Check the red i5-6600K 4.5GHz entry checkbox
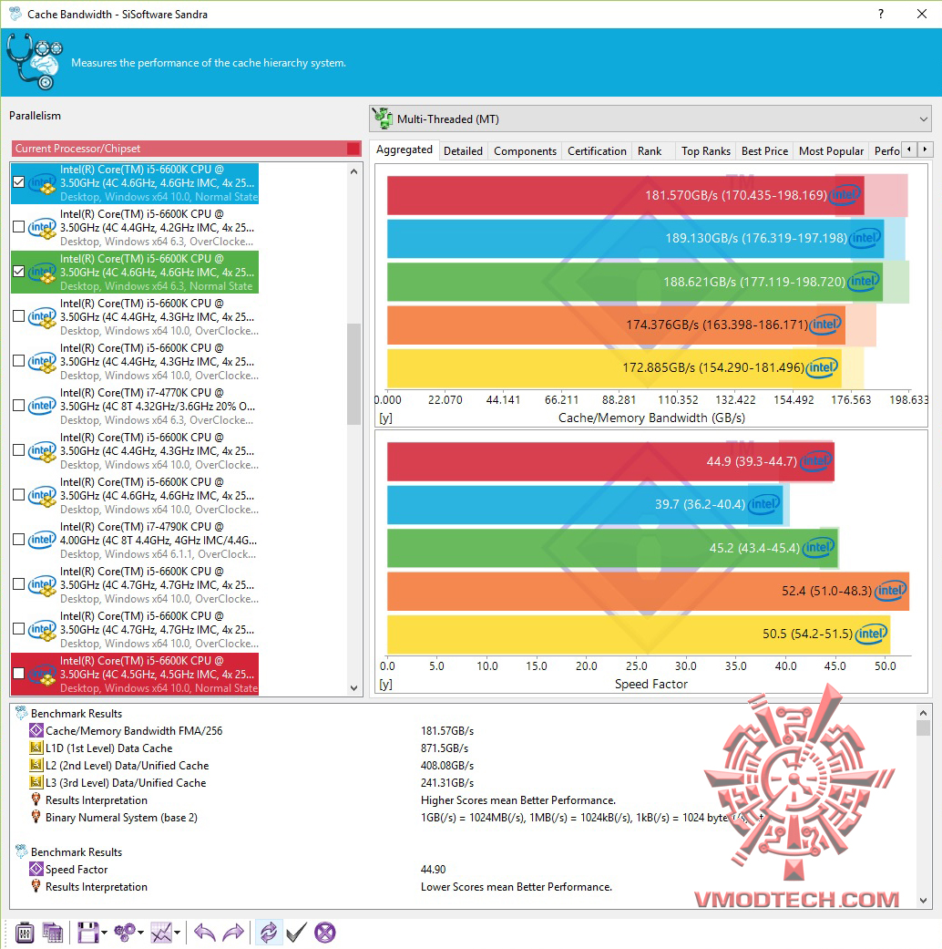Viewport: 942px width, 949px height. [x=19, y=674]
